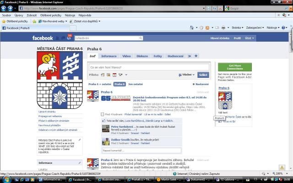Click the yellow warning icon in page corner

pos(282,167)
